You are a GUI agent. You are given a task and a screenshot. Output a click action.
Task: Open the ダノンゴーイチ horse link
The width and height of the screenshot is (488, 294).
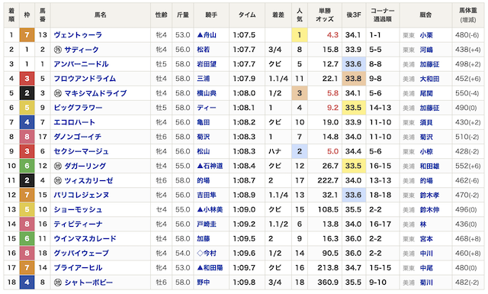click(77, 137)
